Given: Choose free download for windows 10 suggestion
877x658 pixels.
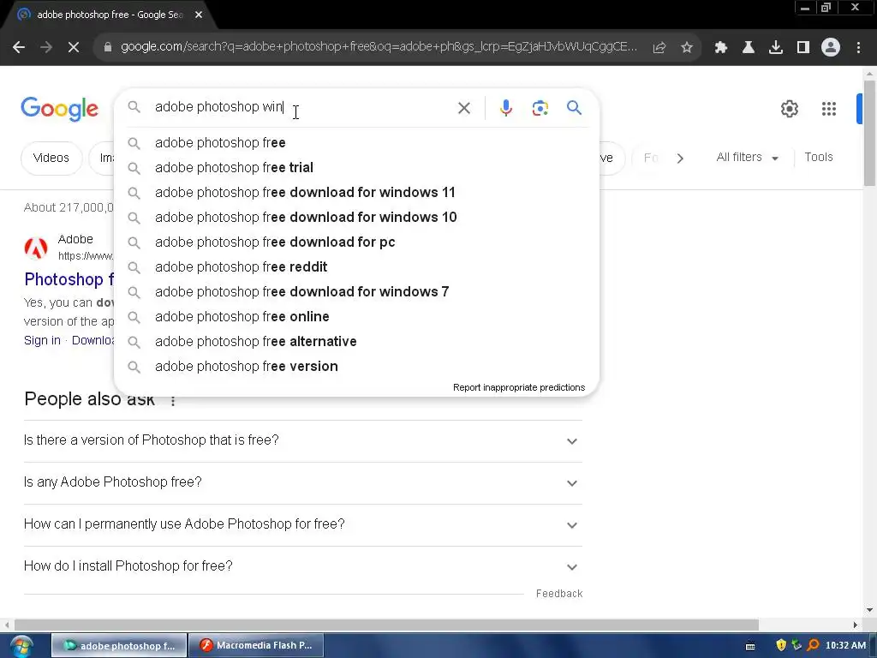Looking at the screenshot, I should point(356,217).
